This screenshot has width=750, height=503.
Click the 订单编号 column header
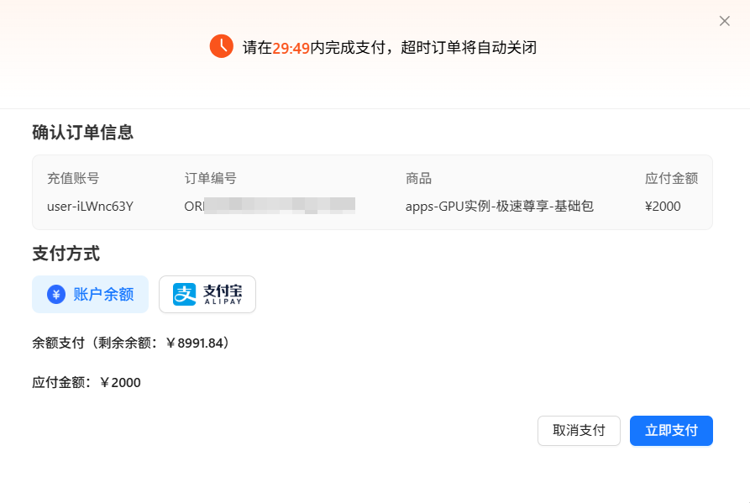tap(211, 178)
